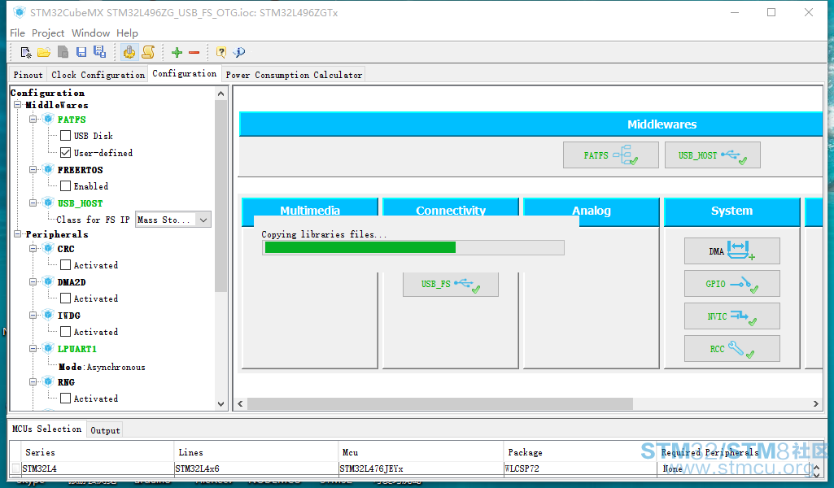834x488 pixels.
Task: Tick the RNG Activated checkbox
Action: pos(65,399)
